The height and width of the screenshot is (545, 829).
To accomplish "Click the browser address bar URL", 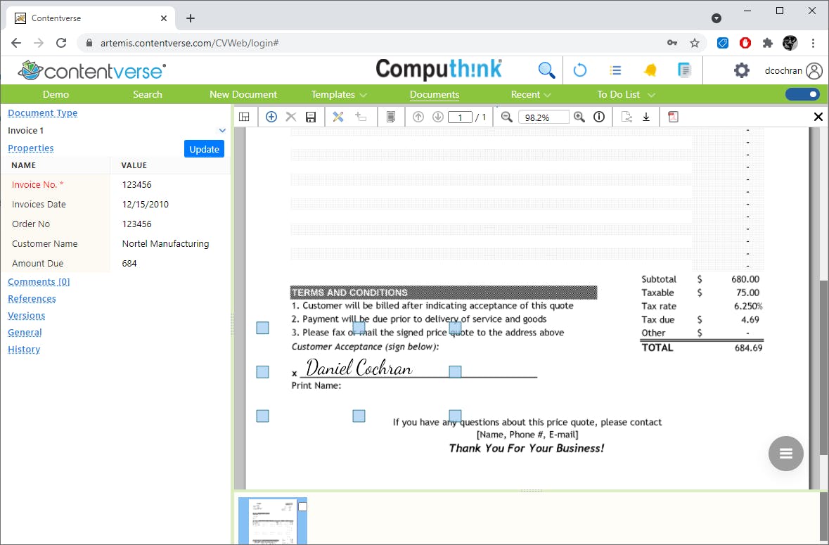I will click(189, 43).
